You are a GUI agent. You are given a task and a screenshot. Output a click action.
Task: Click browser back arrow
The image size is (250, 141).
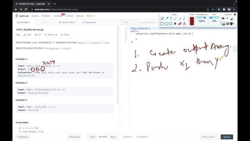(16, 9)
